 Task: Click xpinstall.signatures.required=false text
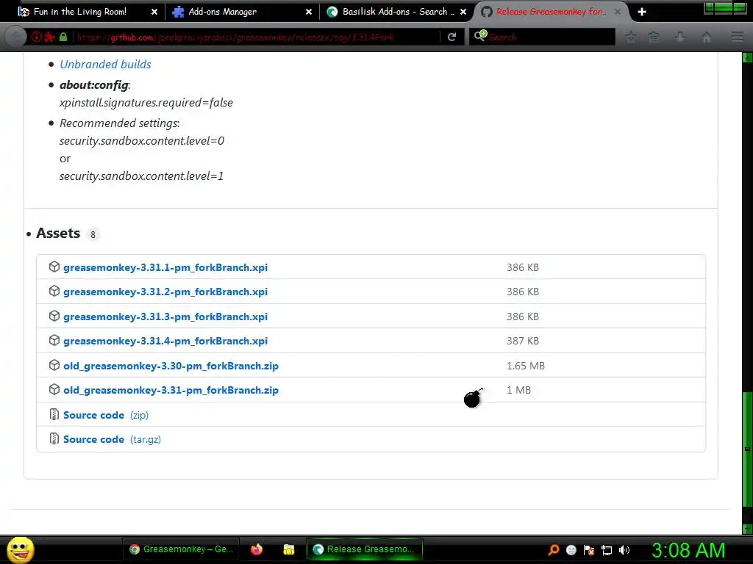[146, 102]
